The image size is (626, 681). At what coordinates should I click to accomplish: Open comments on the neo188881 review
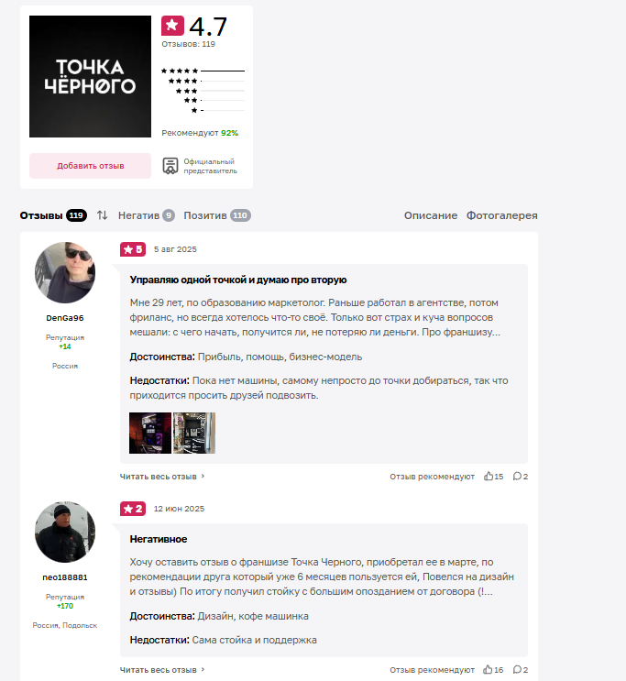pyautogui.click(x=518, y=670)
